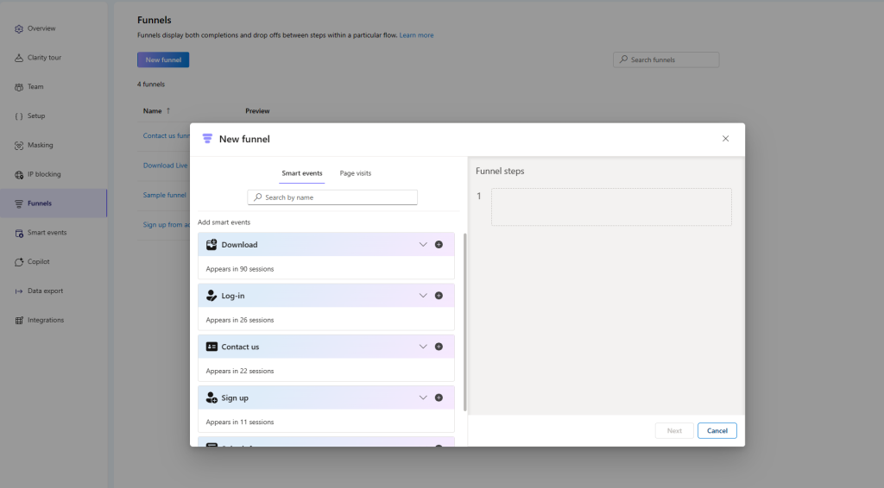Click magnifier icon in Search by name field
The image size is (884, 488).
pos(257,197)
